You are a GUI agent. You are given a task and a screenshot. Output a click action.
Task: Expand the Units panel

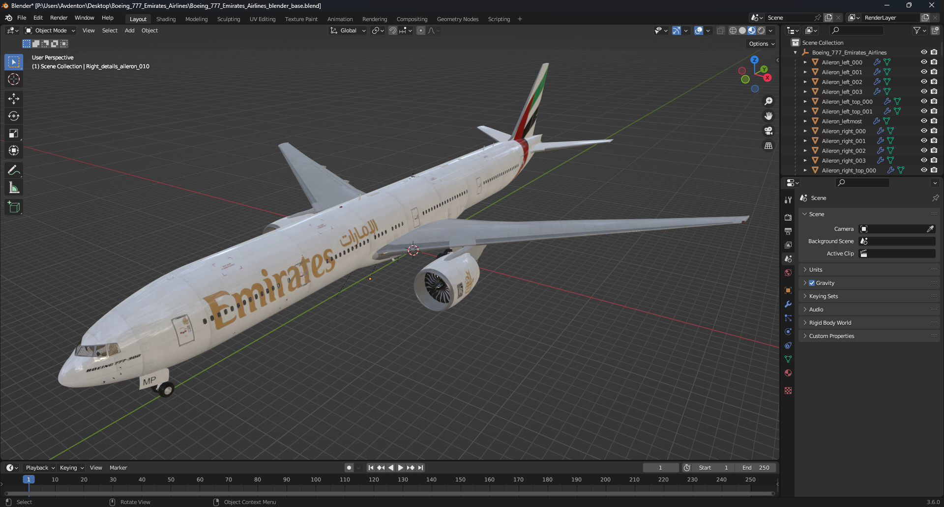[869, 270]
